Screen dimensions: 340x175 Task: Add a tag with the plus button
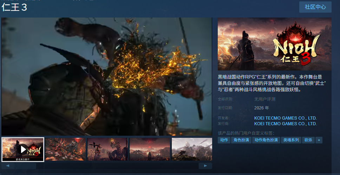click(319, 140)
